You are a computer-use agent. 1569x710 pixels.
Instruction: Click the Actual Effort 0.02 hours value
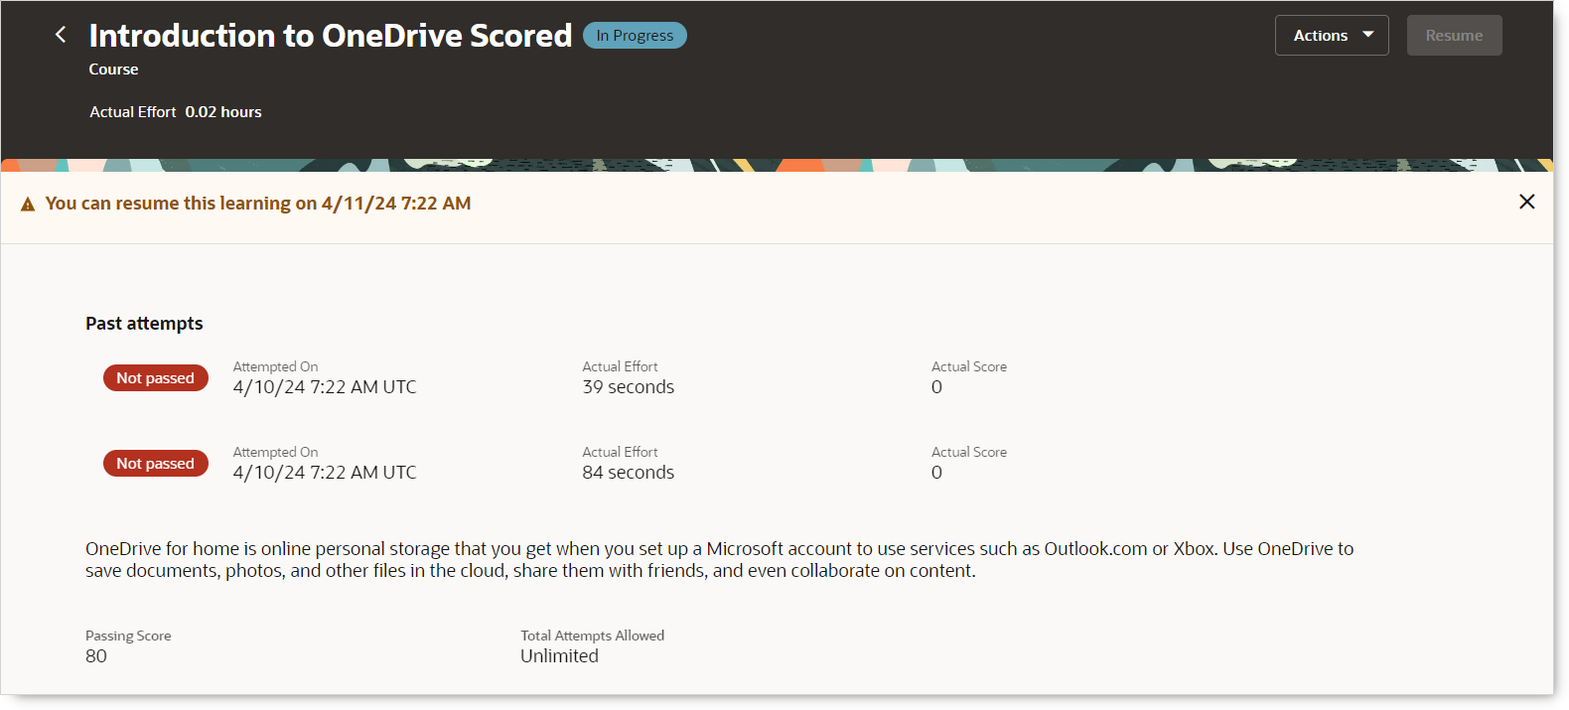[223, 112]
